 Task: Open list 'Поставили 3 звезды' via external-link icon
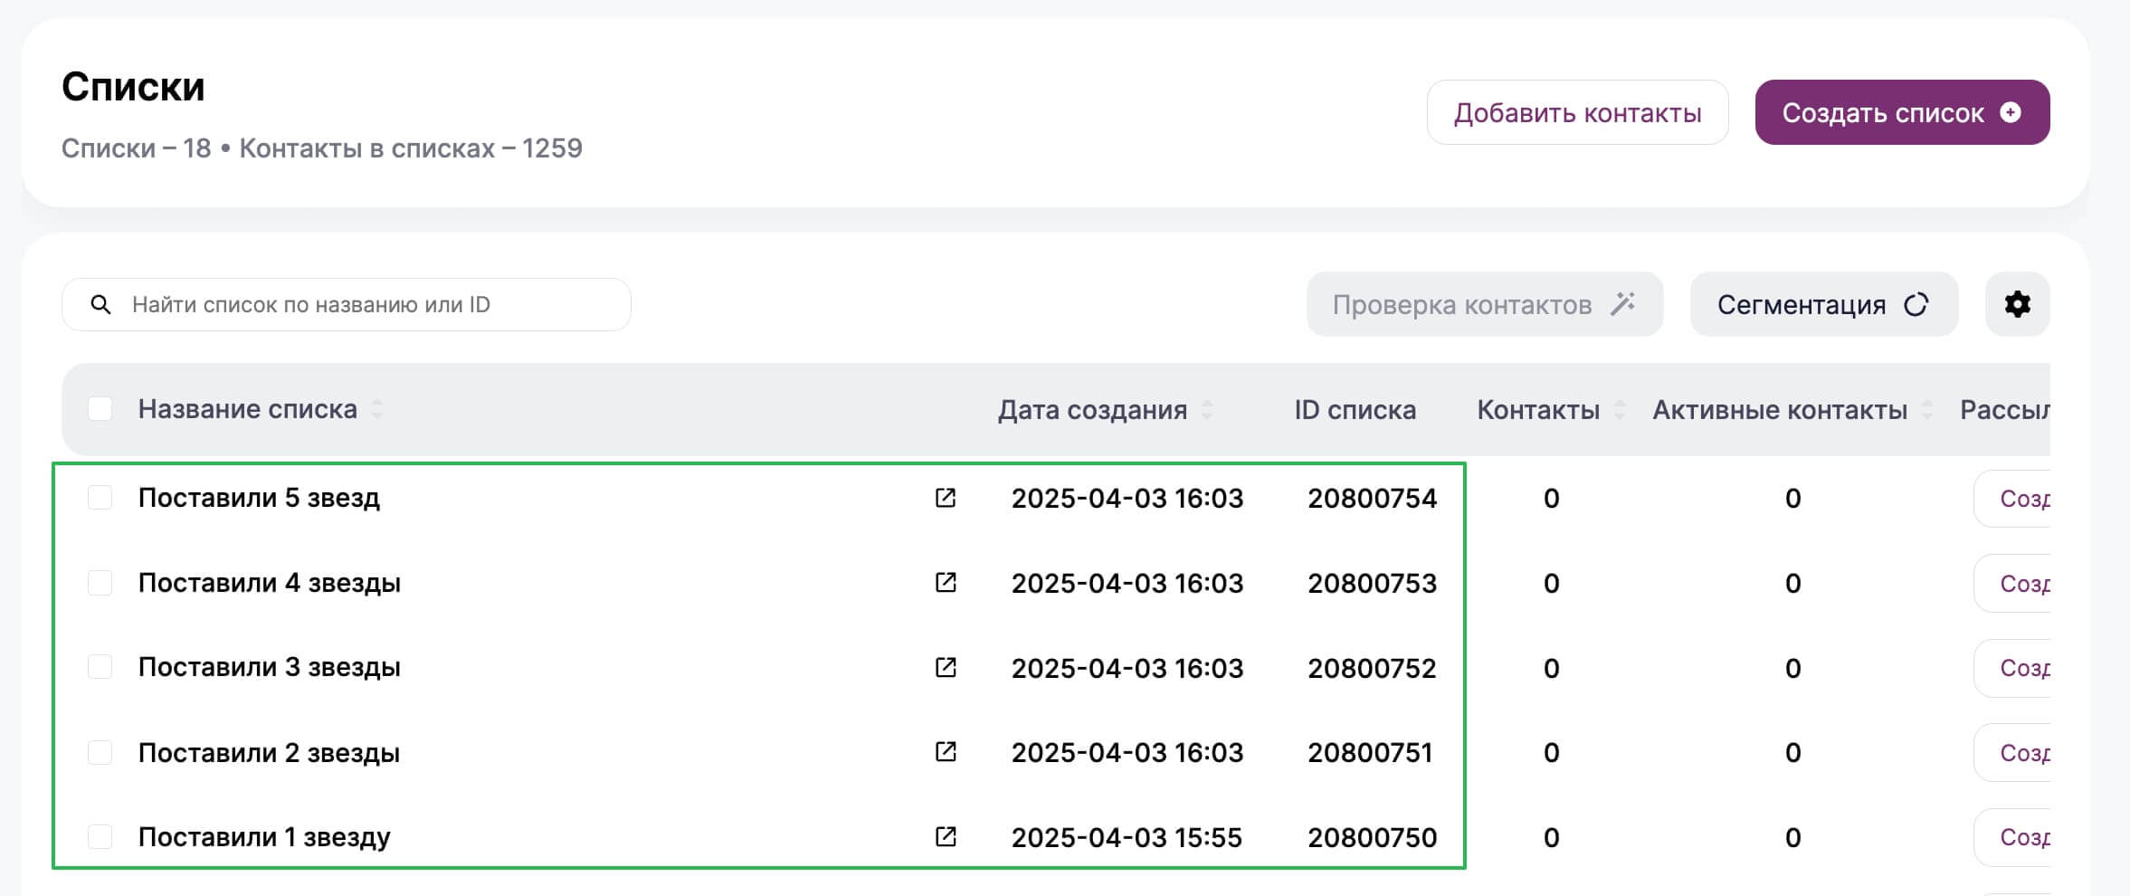[x=946, y=667]
